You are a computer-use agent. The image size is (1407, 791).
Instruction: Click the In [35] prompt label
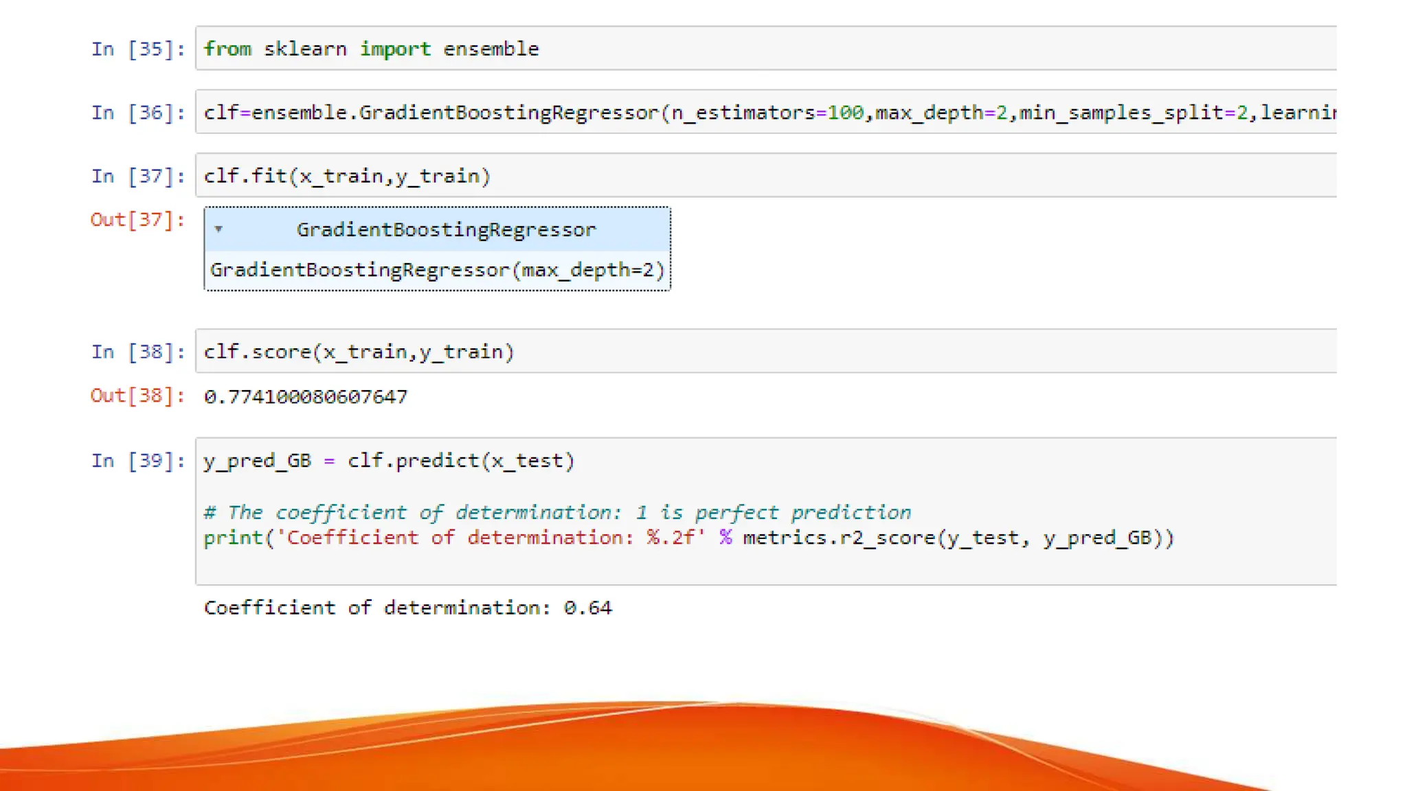pyautogui.click(x=138, y=49)
